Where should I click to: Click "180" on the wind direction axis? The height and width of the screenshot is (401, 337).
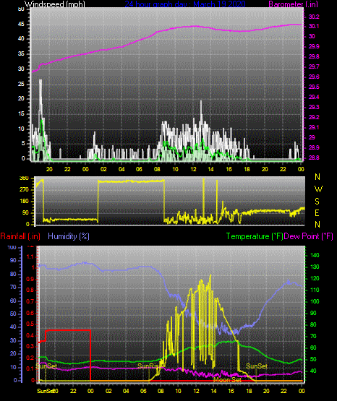tap(24, 202)
